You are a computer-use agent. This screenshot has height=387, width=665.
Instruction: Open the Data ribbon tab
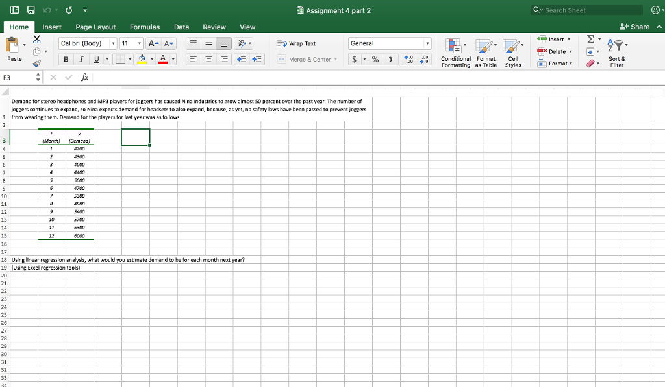pyautogui.click(x=181, y=27)
